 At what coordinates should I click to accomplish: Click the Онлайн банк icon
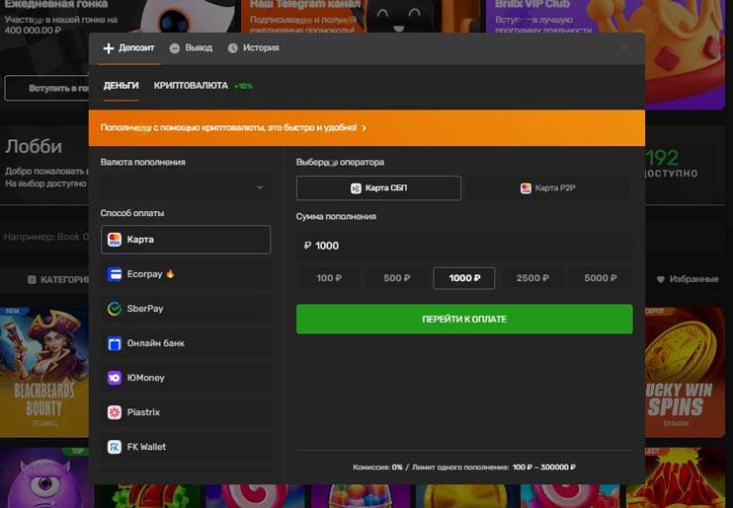(x=115, y=343)
